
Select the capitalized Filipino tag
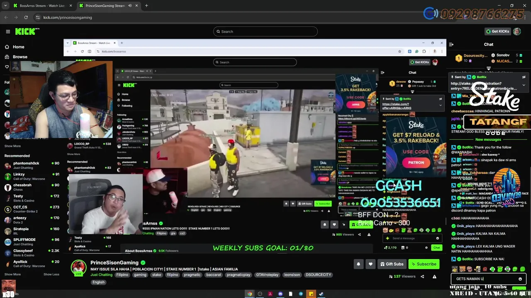pos(122,275)
